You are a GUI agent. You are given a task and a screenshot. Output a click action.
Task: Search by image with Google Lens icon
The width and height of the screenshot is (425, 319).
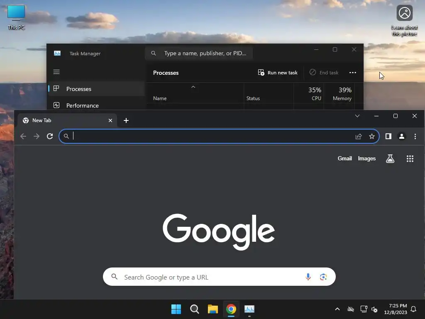323,277
